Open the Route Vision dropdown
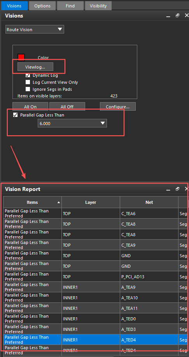Image resolution: width=189 pixels, height=357 pixels. pos(35,29)
